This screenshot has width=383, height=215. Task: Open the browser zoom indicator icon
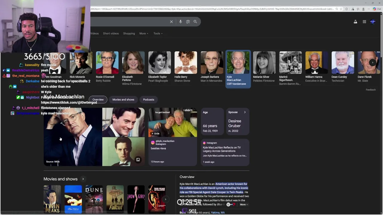[337, 9]
